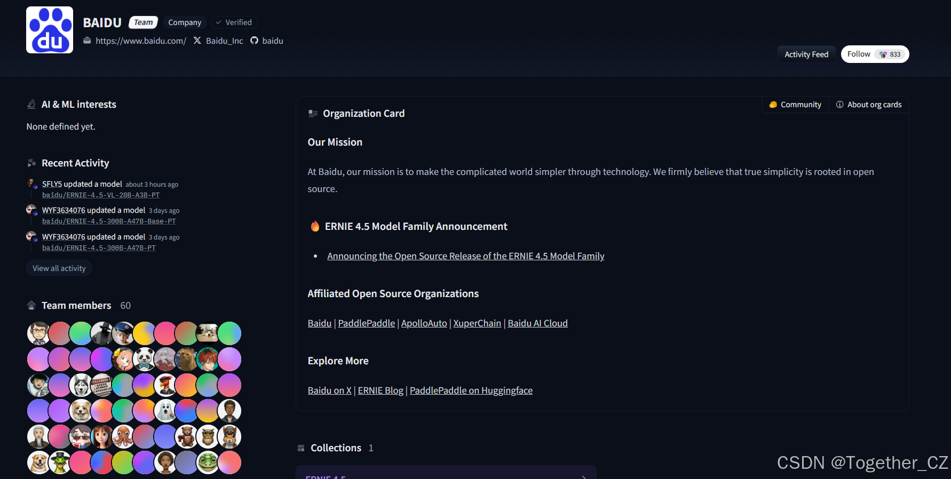
Task: Open the squirrel with aviator goggles avatar
Action: coord(229,436)
